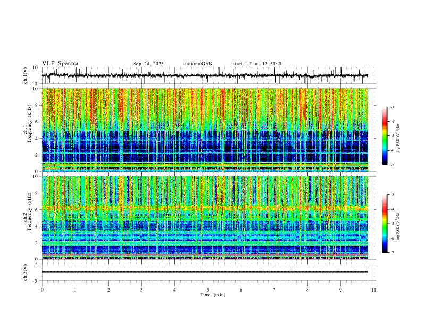
Task: Click the ch.1 spectrogram color bar
Action: click(384, 136)
